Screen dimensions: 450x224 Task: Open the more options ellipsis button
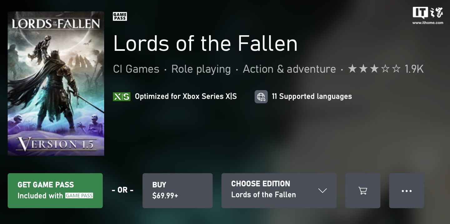406,191
